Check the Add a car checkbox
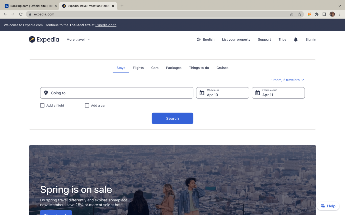This screenshot has height=215, width=345. tap(87, 105)
